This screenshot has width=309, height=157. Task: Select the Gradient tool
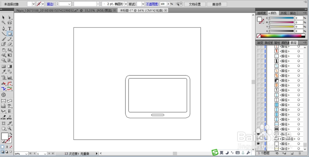pos(10,66)
